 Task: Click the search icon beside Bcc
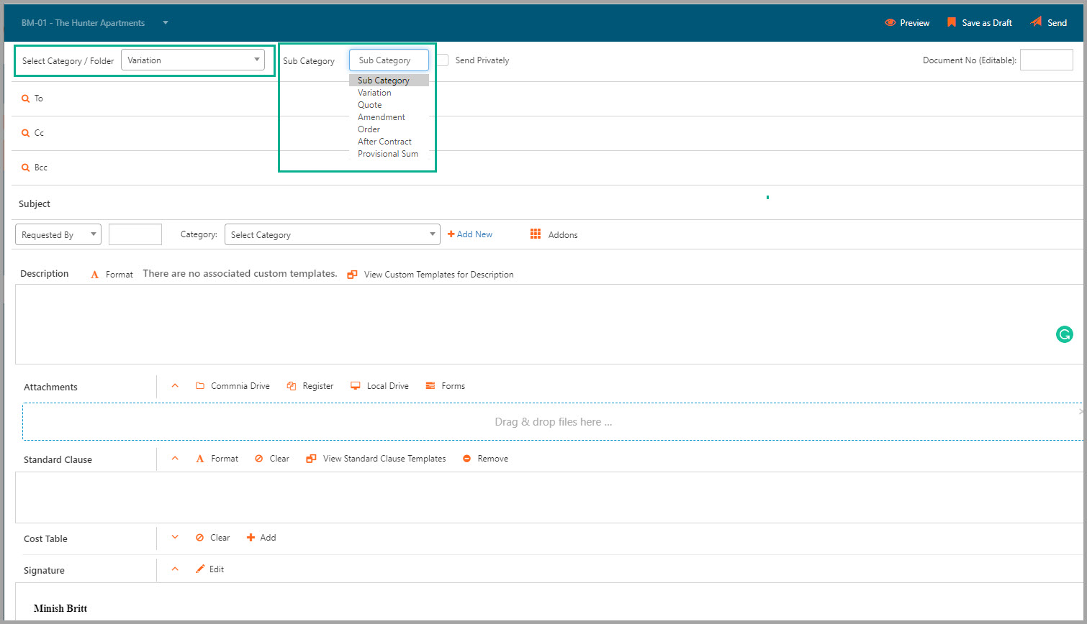click(26, 168)
